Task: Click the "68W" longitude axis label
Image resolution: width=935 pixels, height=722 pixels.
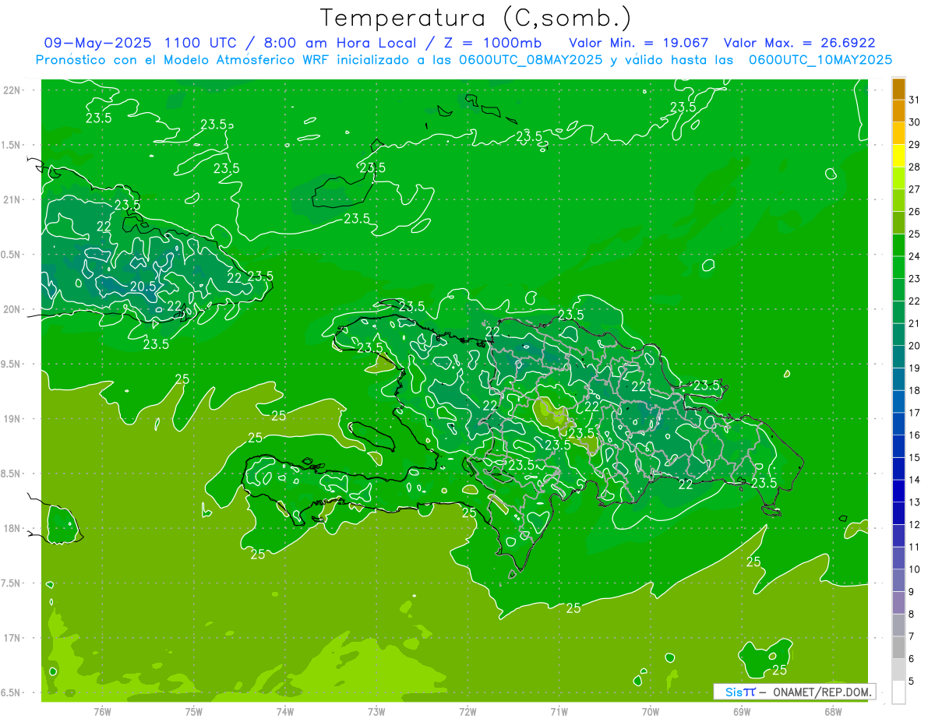Action: [x=833, y=711]
